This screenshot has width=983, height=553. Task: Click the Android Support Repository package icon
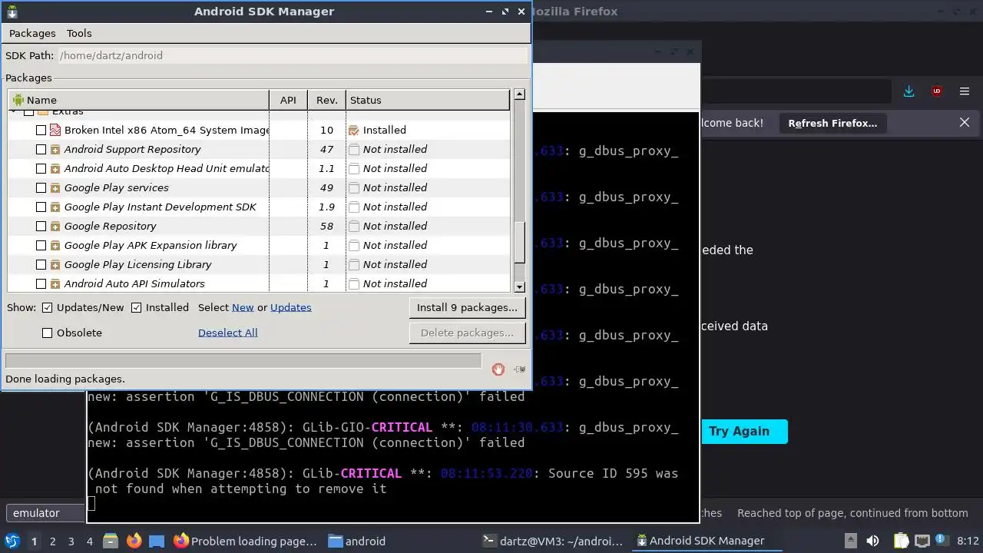point(55,150)
